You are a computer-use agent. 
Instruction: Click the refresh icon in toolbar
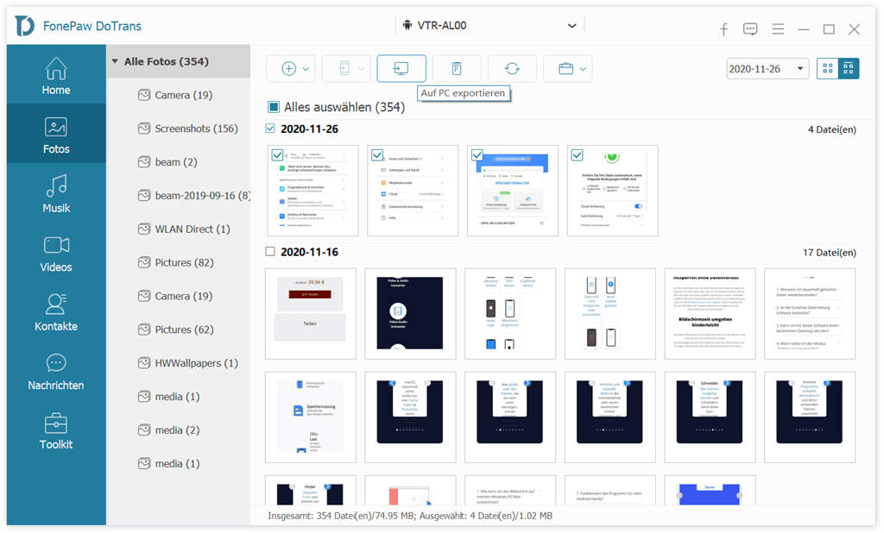pos(512,69)
